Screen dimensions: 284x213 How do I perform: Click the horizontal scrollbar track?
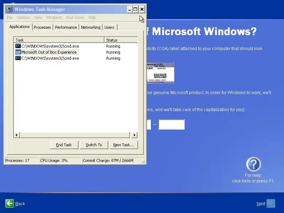click(75, 135)
